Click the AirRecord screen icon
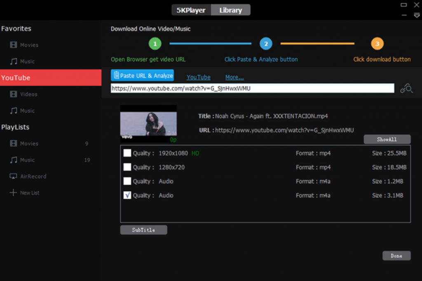 (13, 176)
